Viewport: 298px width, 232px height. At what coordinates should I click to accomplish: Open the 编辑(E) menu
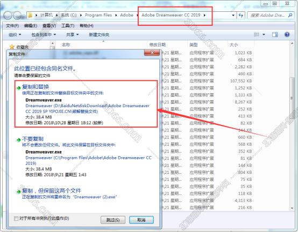(31, 26)
